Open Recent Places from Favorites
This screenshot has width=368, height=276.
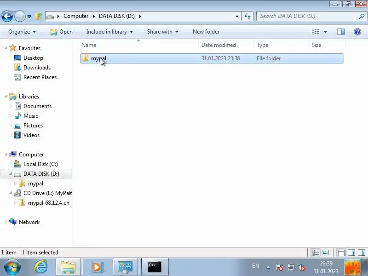point(40,77)
